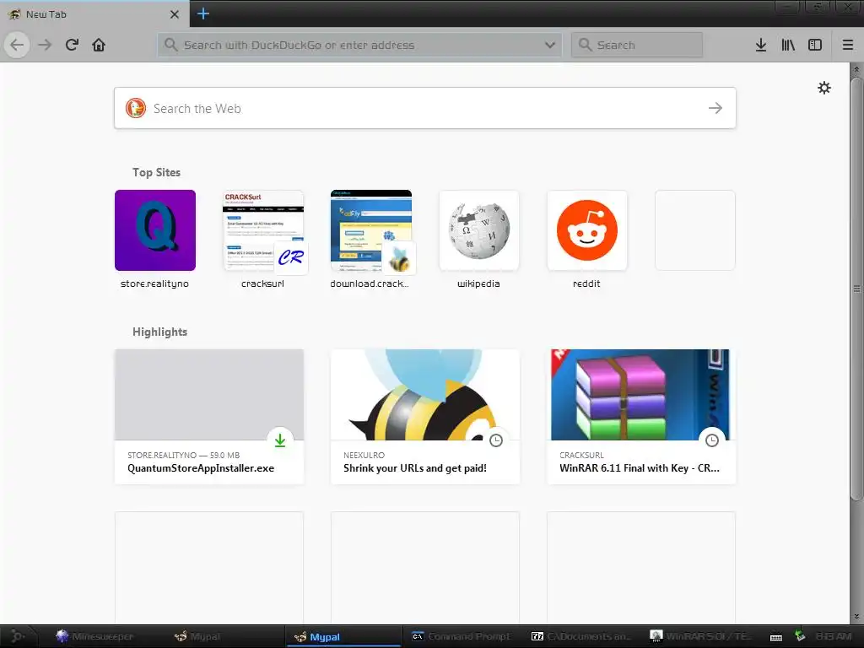
Task: Click the active Mypal taskbar button
Action: point(344,636)
